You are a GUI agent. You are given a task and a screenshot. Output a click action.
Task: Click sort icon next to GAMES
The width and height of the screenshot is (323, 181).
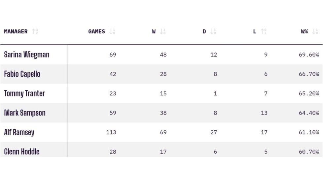(x=112, y=32)
